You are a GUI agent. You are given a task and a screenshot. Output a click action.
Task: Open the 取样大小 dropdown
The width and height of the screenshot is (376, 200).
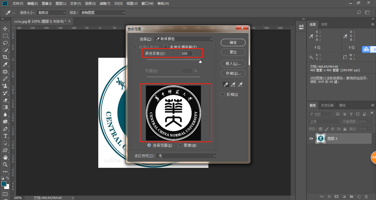pyautogui.click(x=51, y=13)
